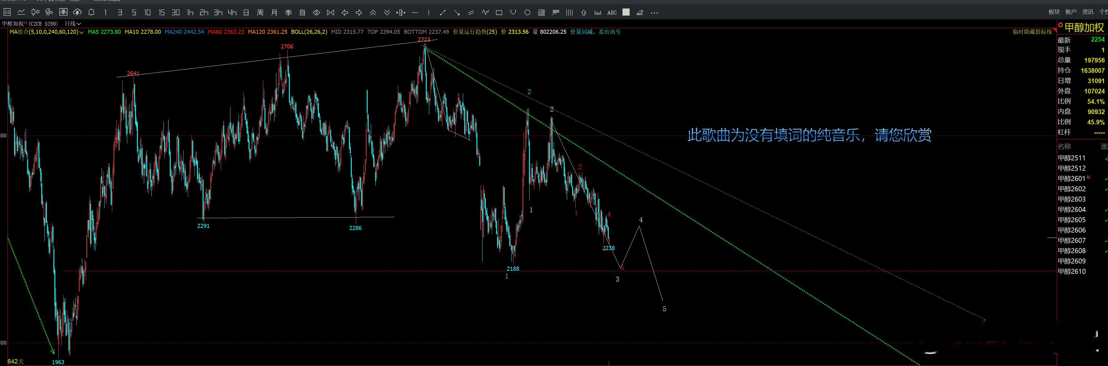Open the drawing color swatch
The width and height of the screenshot is (1108, 366).
click(626, 13)
